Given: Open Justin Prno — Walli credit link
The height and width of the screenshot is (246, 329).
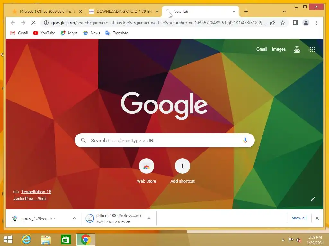Looking at the screenshot, I should (x=30, y=198).
